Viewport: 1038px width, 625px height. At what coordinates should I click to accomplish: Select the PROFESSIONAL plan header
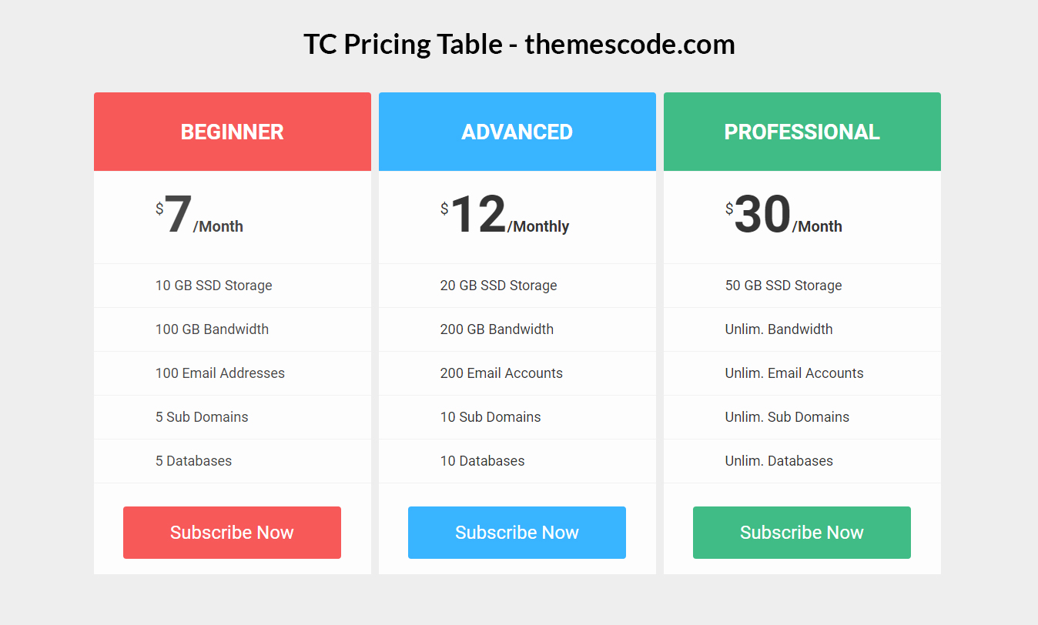(x=802, y=132)
